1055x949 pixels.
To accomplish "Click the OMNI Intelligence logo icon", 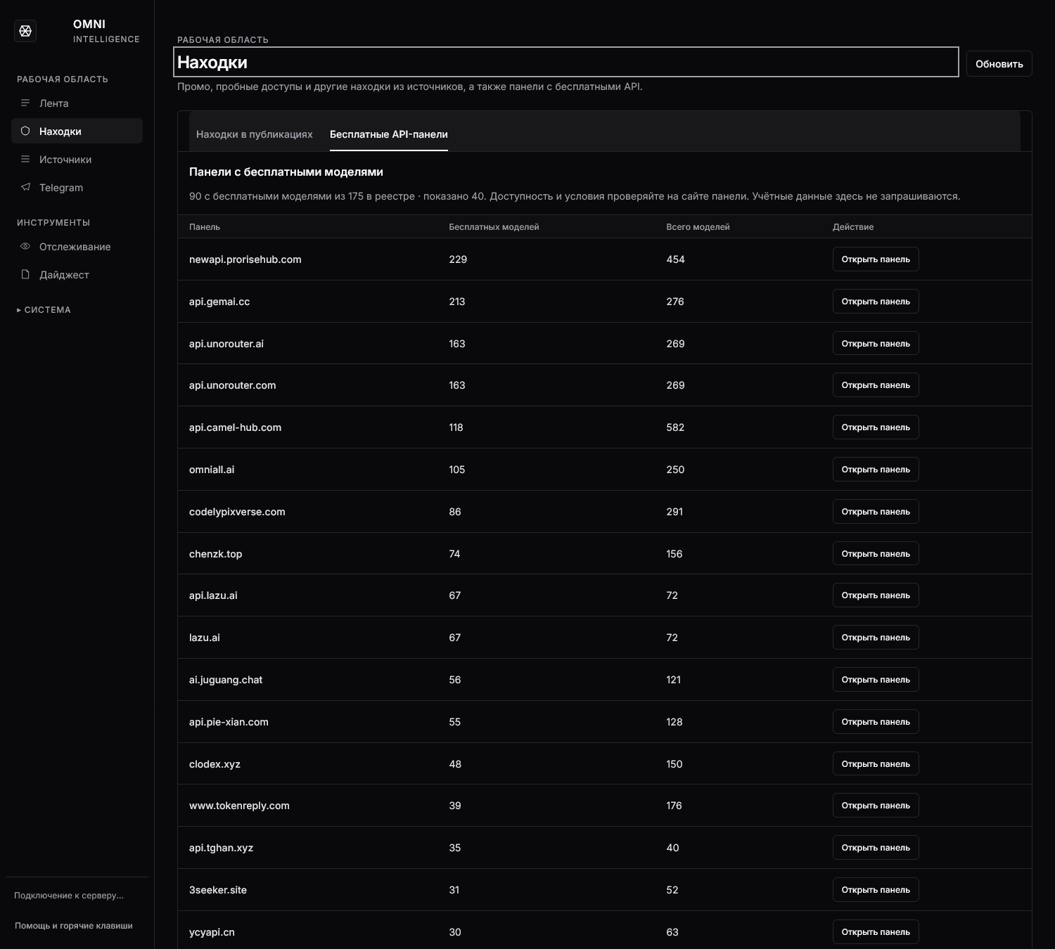I will pyautogui.click(x=25, y=31).
